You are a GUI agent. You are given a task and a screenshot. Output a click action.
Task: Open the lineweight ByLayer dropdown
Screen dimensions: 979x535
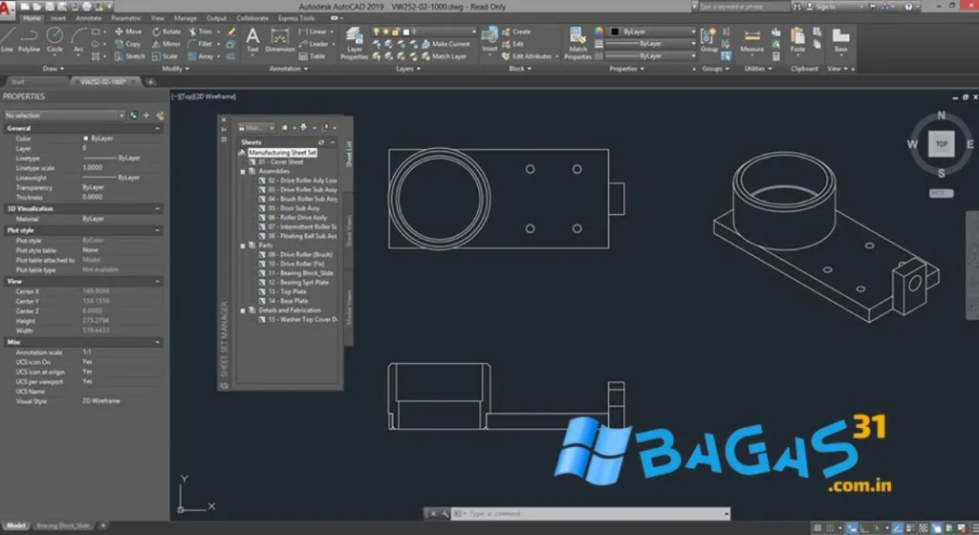pyautogui.click(x=650, y=44)
